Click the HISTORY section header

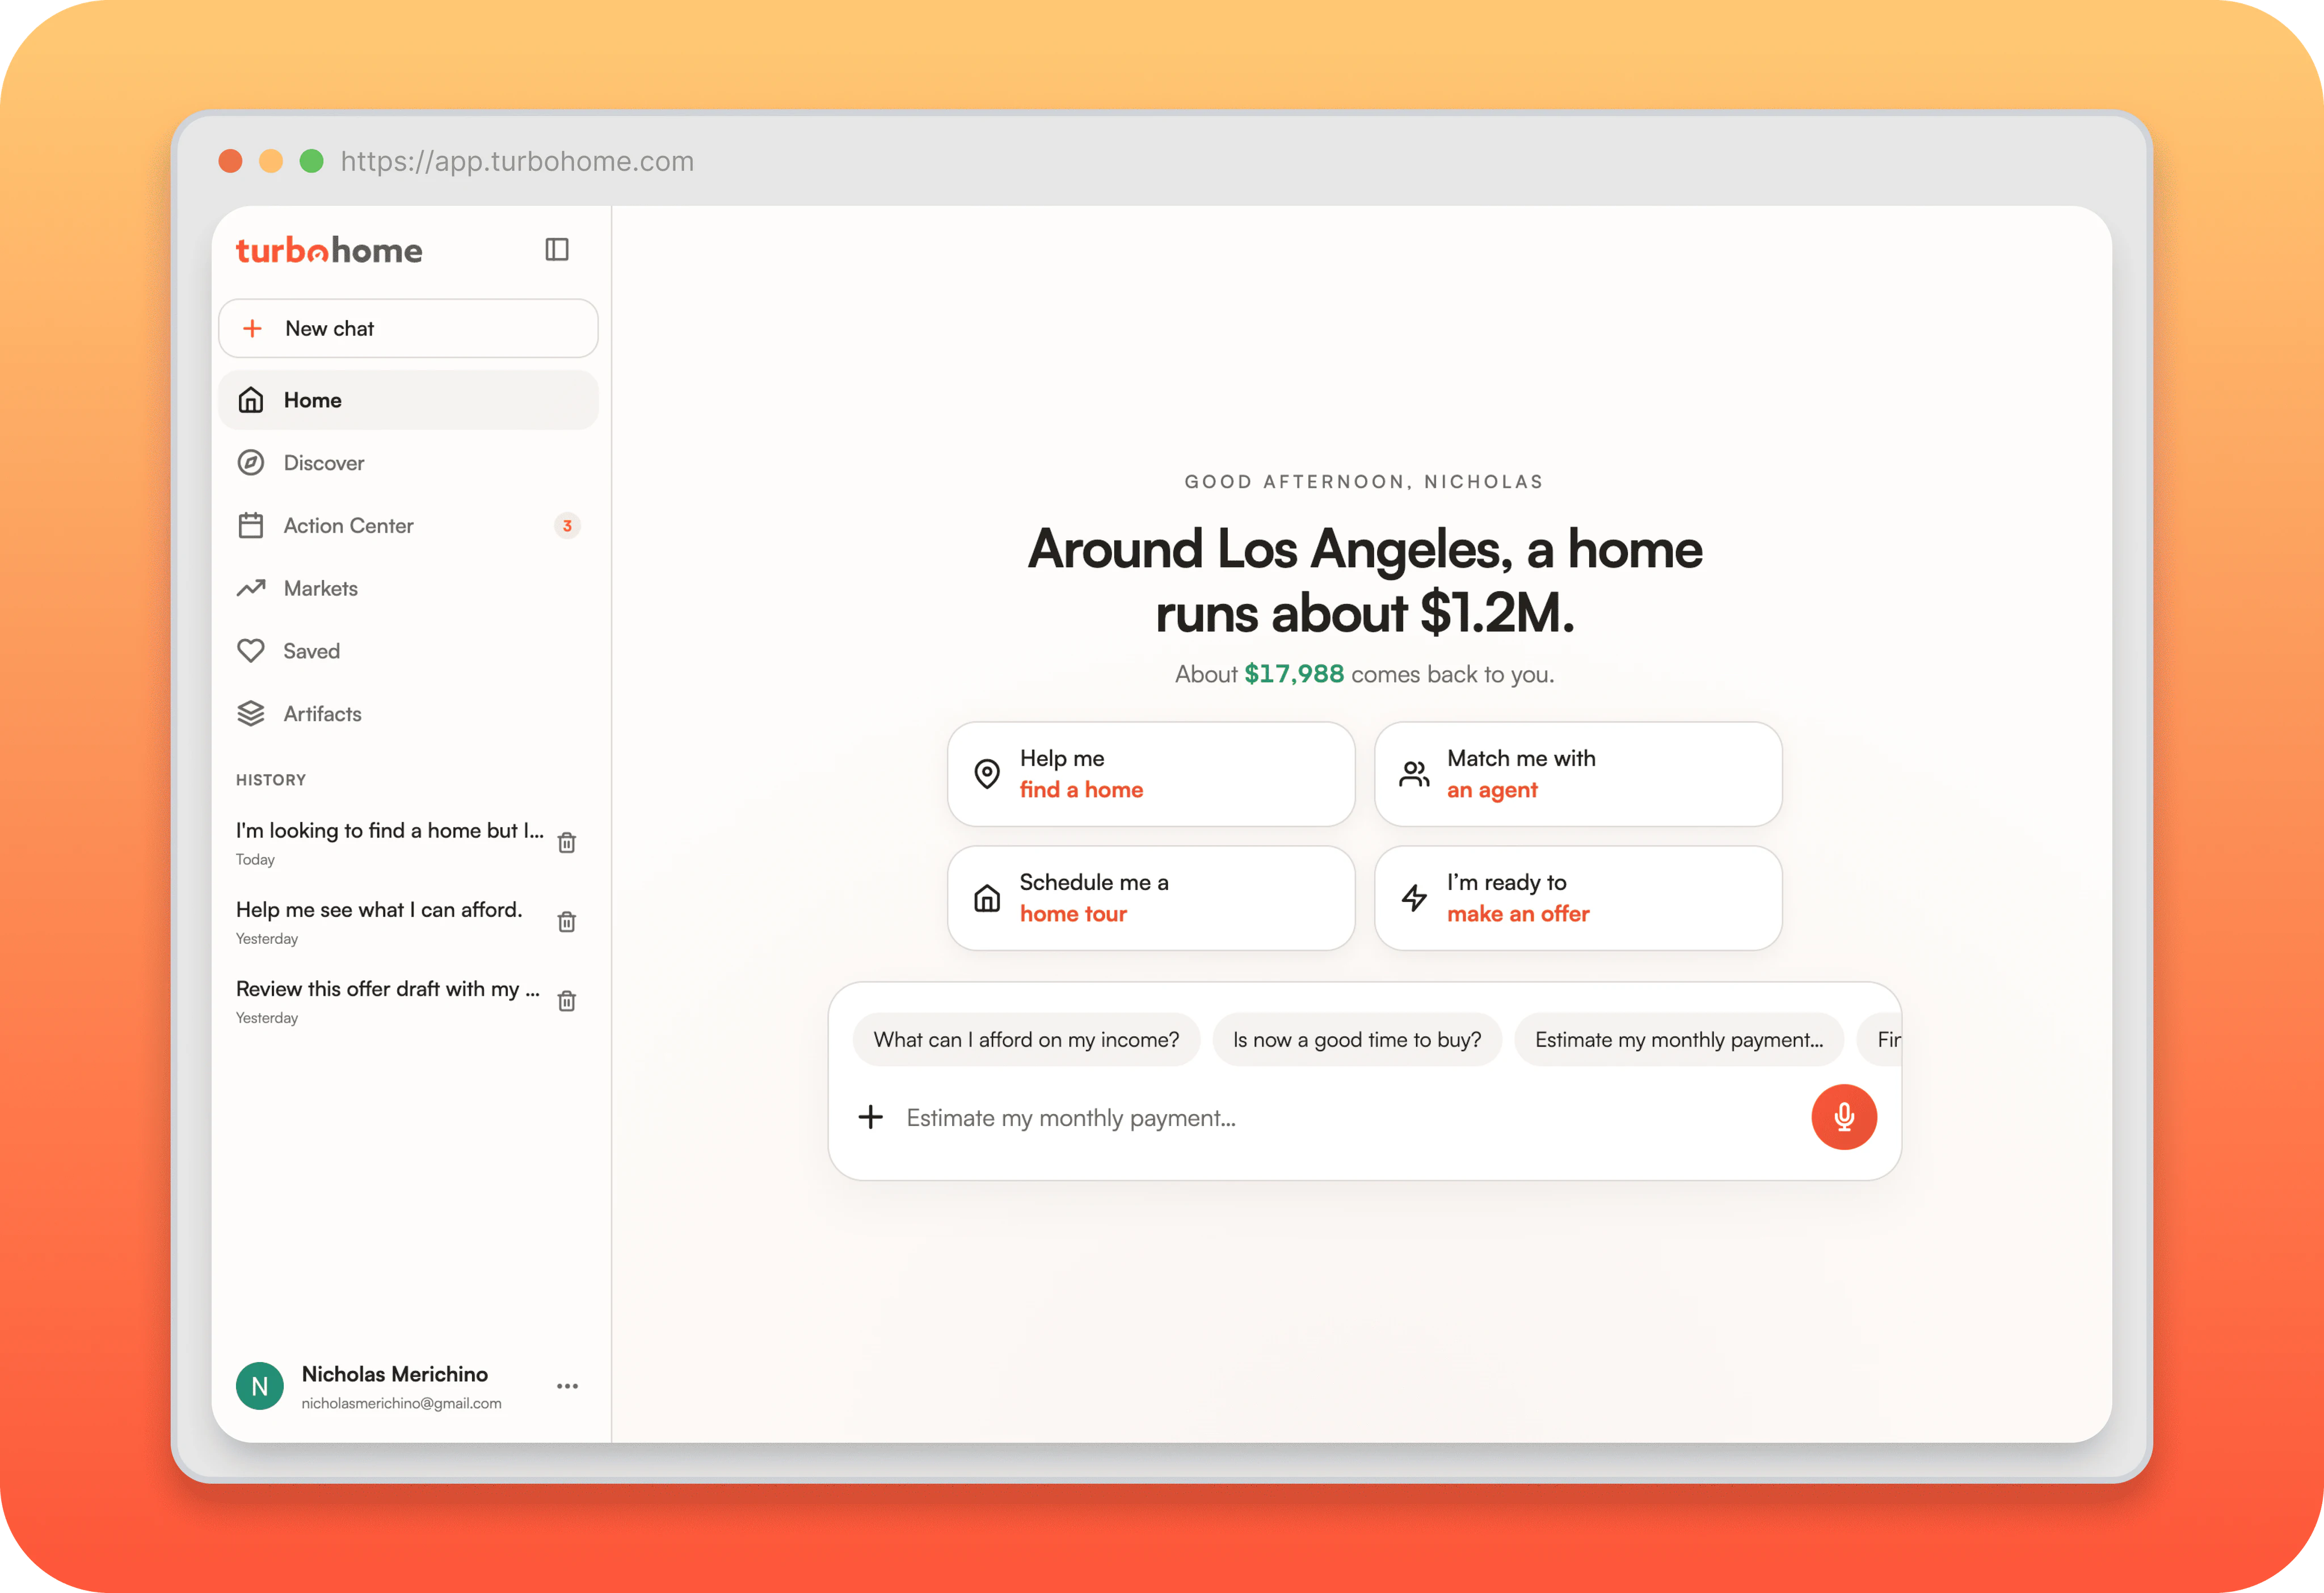pos(271,780)
